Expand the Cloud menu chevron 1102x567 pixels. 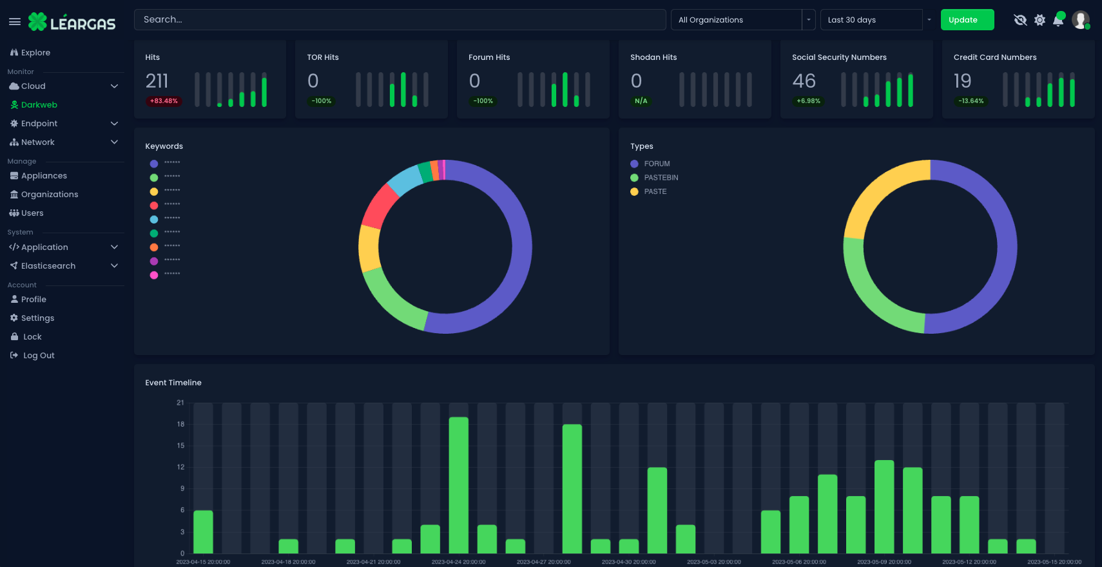114,86
